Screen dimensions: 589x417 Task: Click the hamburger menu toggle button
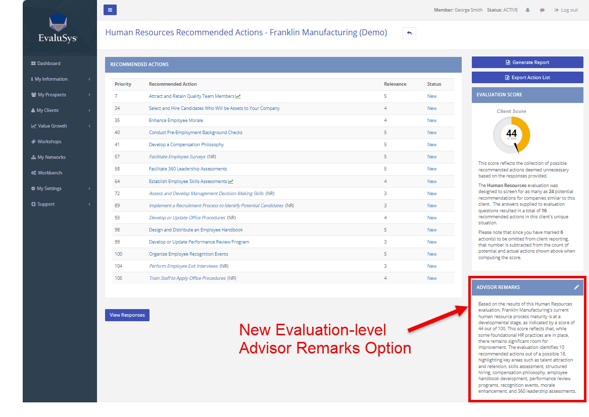click(110, 10)
